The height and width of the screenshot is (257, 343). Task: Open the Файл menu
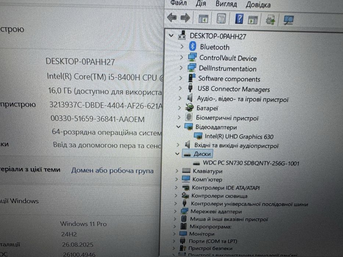178,3
